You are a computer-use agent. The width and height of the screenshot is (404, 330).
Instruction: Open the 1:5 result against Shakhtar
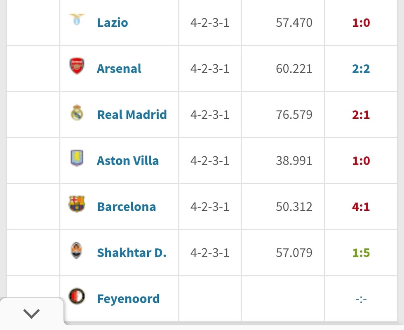coord(361,253)
